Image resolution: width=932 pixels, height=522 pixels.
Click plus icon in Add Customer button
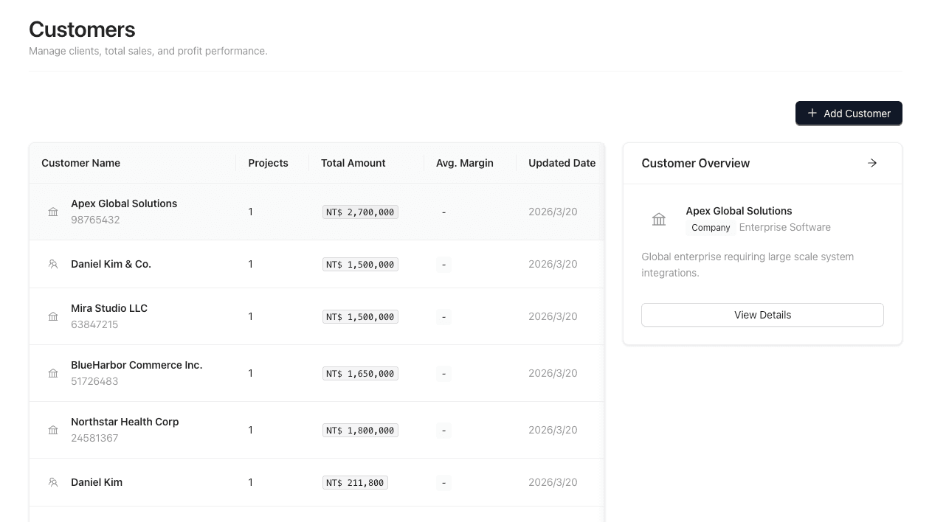coord(812,113)
